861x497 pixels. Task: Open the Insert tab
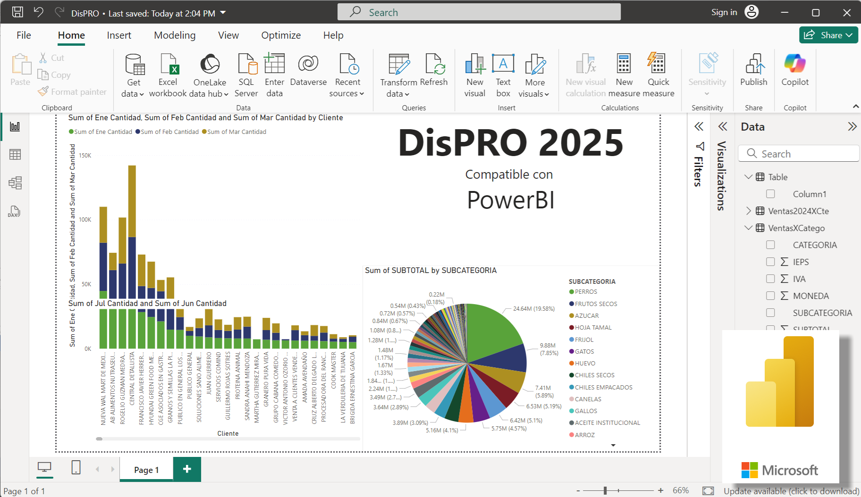(119, 35)
